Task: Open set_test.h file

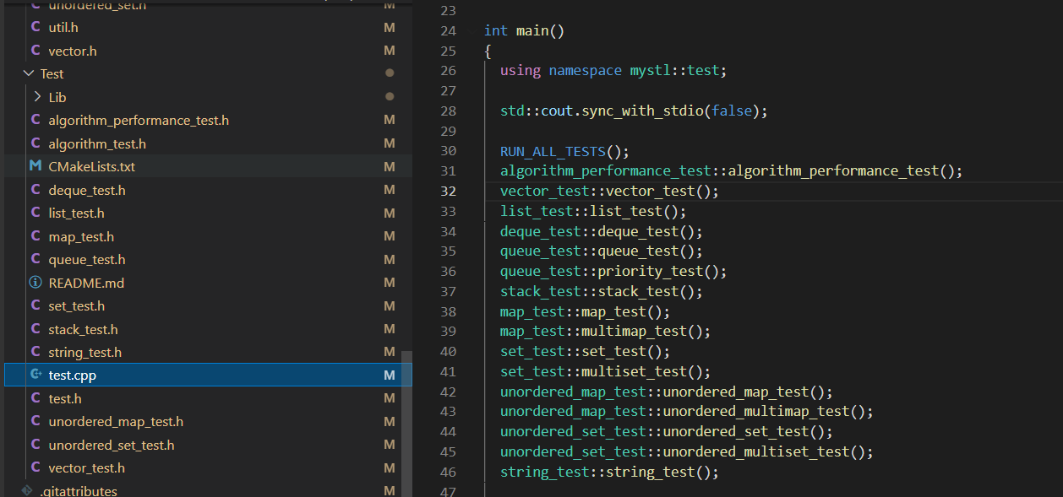Action: pos(77,305)
